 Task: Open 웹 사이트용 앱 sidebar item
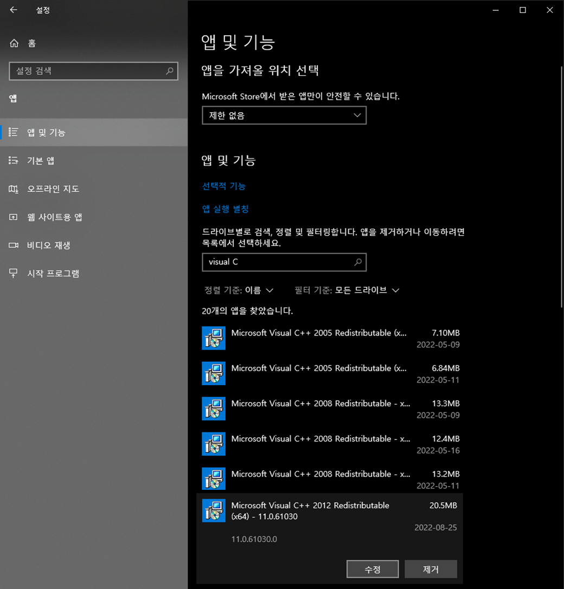tap(94, 217)
